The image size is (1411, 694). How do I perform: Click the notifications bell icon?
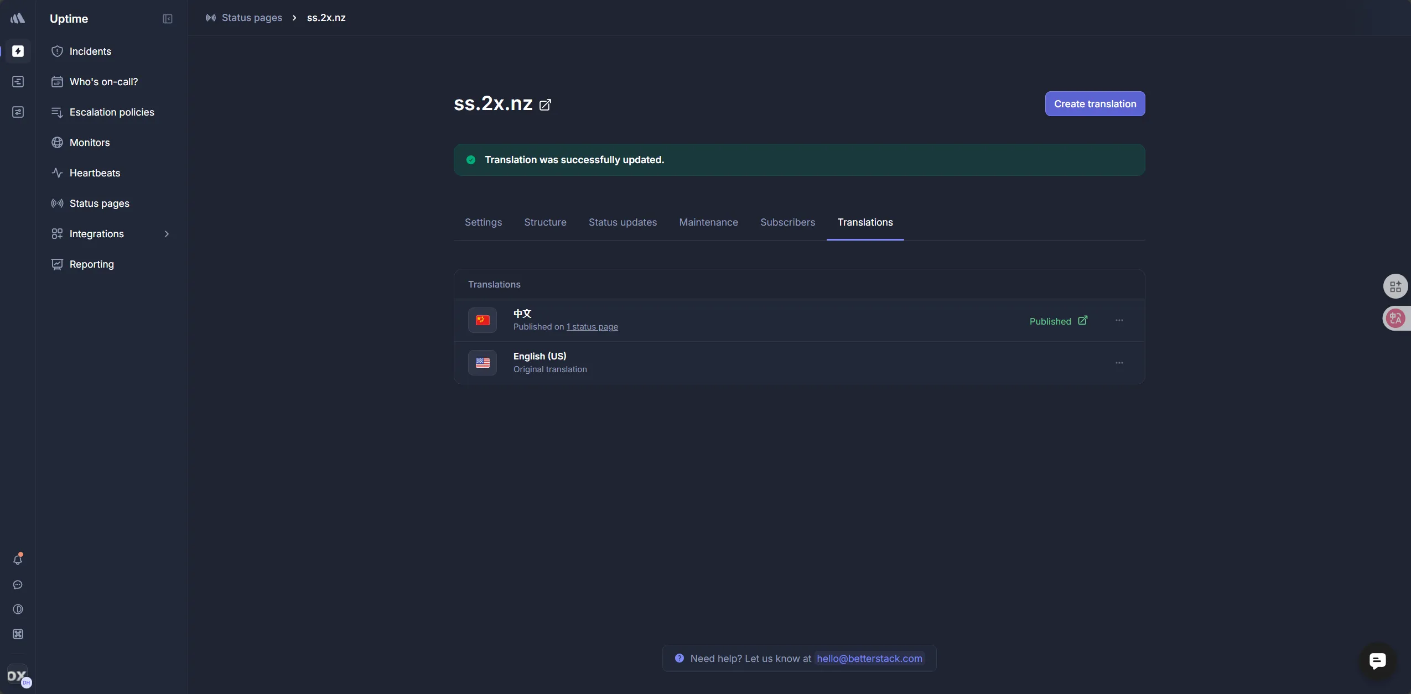pos(18,560)
